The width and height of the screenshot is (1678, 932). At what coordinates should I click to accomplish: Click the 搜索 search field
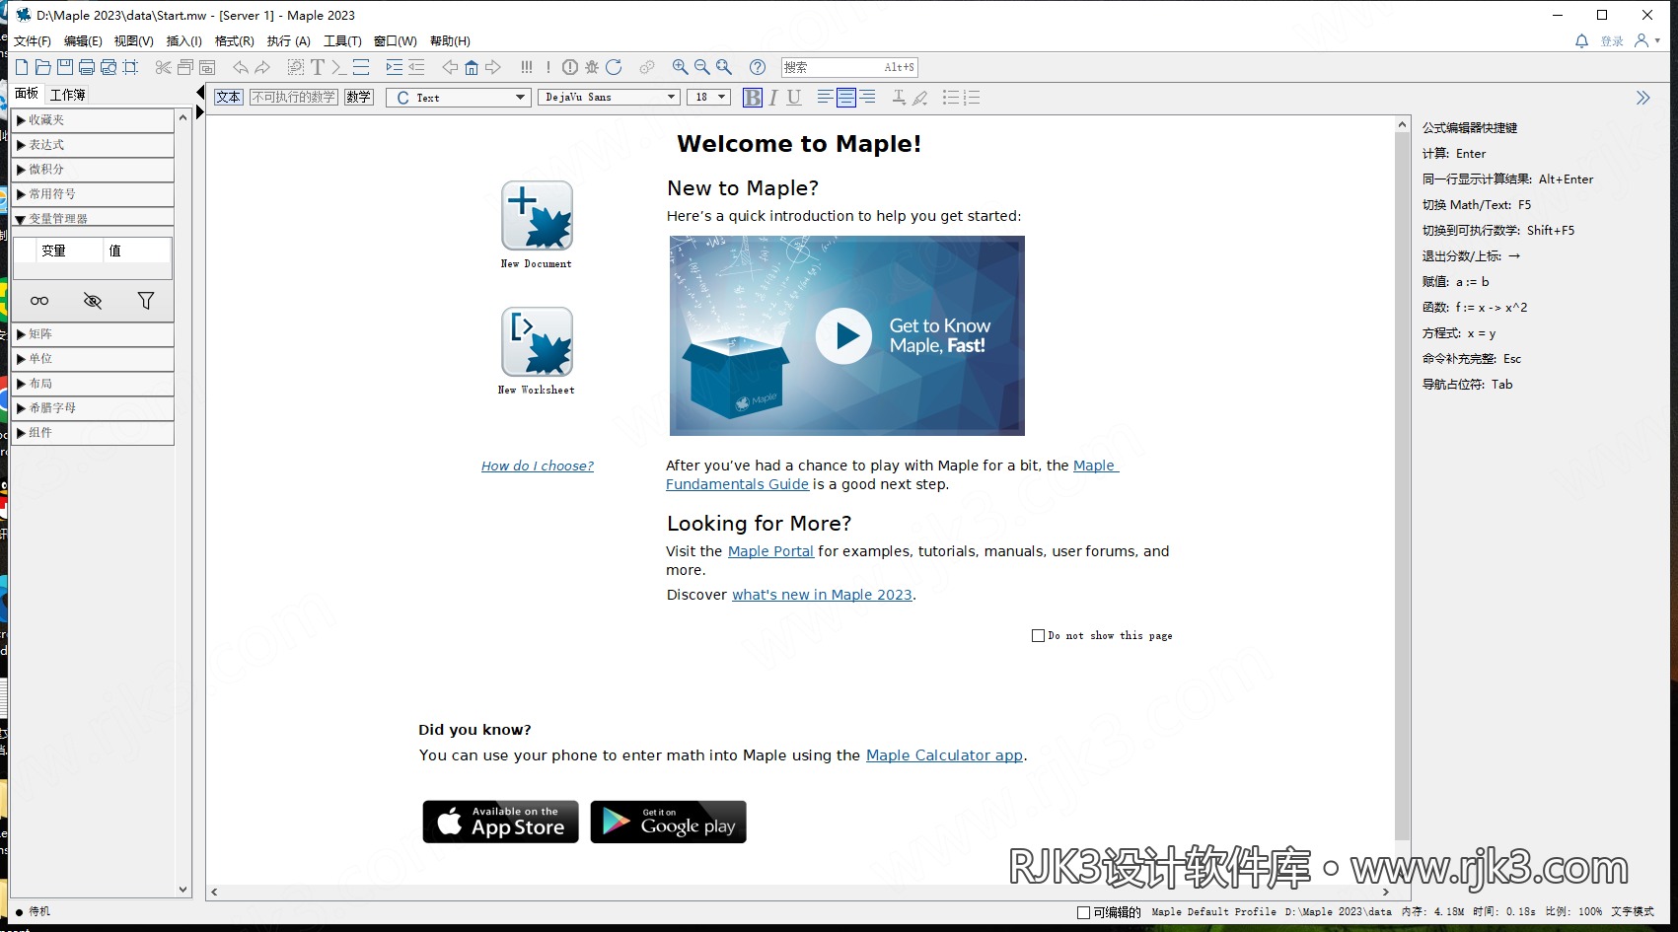click(849, 67)
